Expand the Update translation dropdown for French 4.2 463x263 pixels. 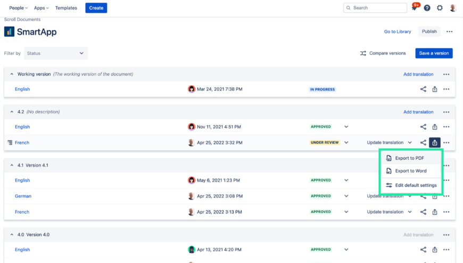click(409, 143)
